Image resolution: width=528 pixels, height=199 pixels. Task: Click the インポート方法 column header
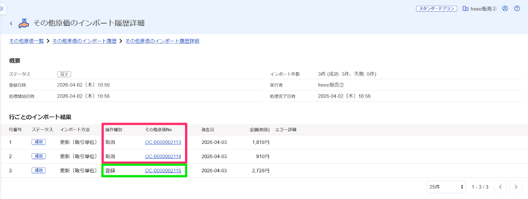click(75, 130)
